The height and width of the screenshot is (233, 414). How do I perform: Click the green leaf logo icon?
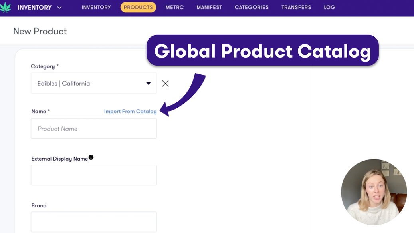tap(6, 7)
